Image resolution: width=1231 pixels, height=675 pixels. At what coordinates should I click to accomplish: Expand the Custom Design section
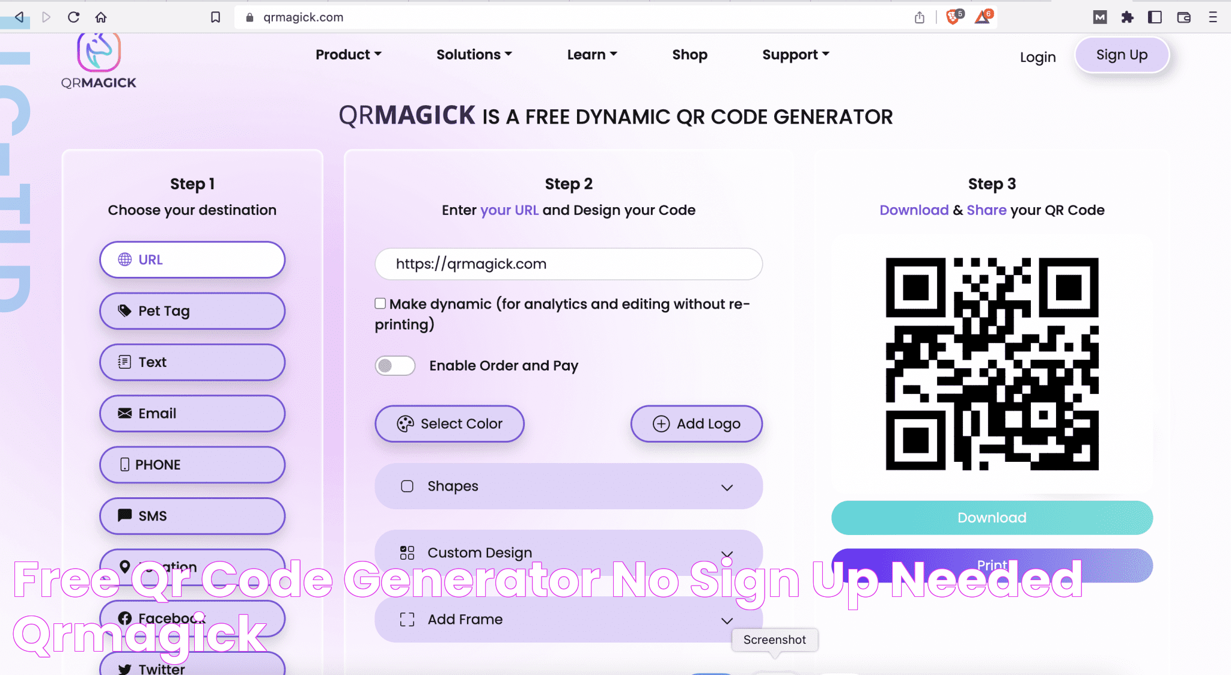pyautogui.click(x=569, y=553)
